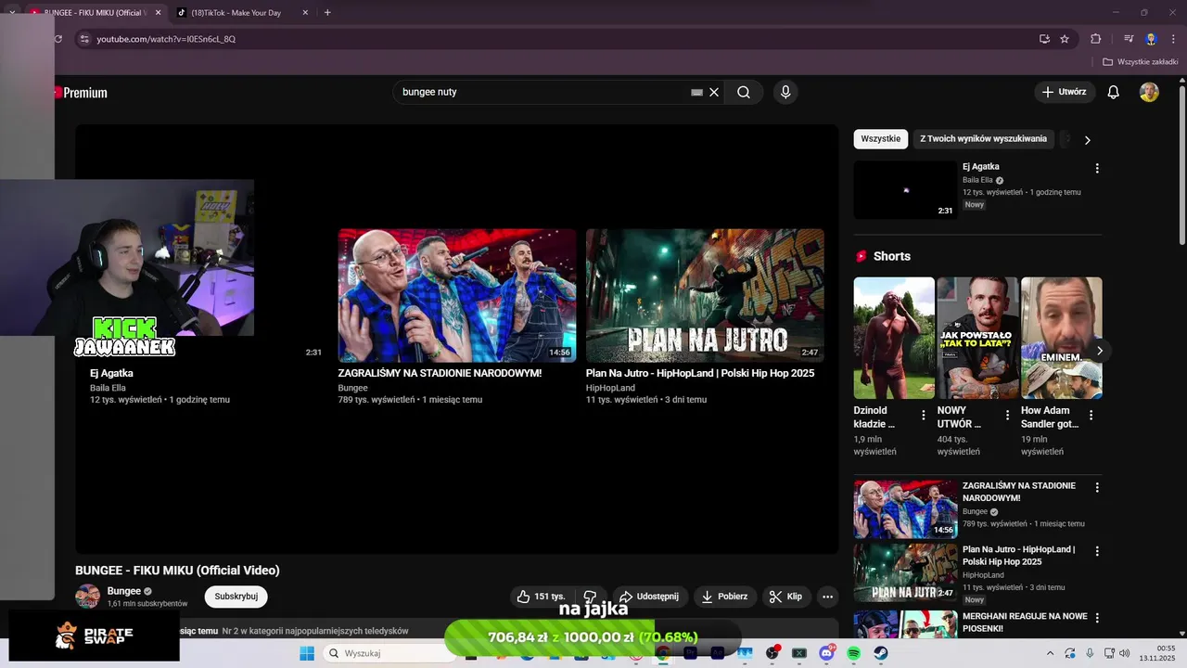Open a new browser tab with plus icon
Viewport: 1187px width, 668px height.
coord(327,13)
